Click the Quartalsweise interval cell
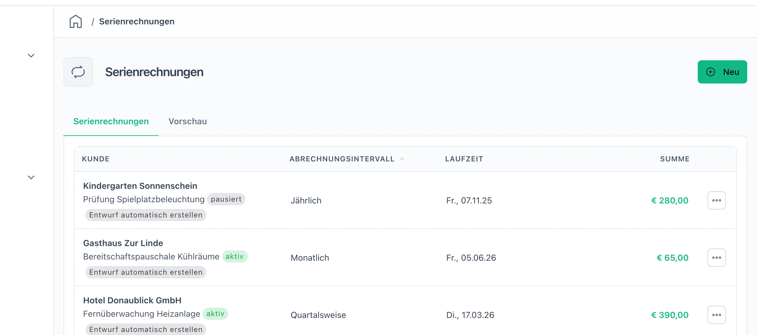Screen dimensions: 757x335 point(318,315)
